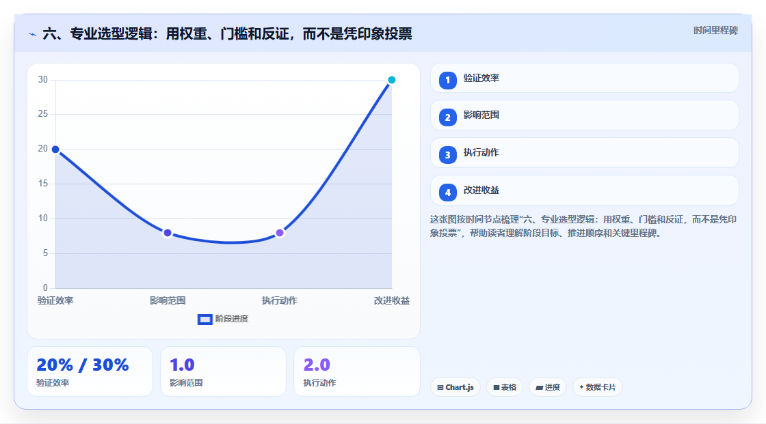Select the Chart.js tag chip
Viewport: 766px width, 424px height.
pos(455,387)
